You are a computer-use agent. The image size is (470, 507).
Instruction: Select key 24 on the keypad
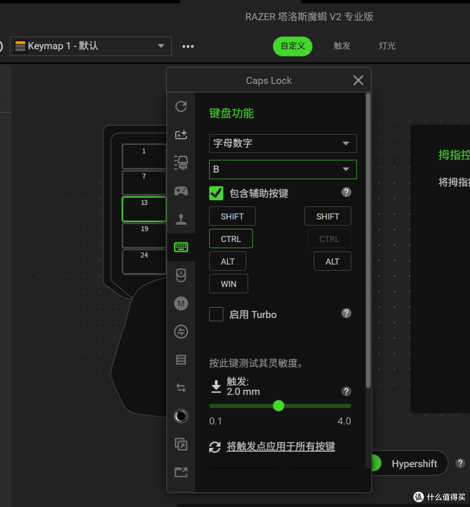[x=144, y=262]
